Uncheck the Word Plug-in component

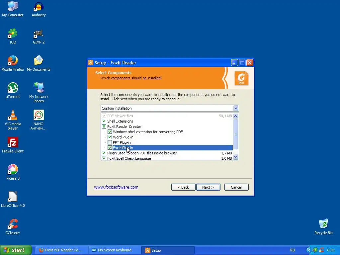tap(110, 137)
